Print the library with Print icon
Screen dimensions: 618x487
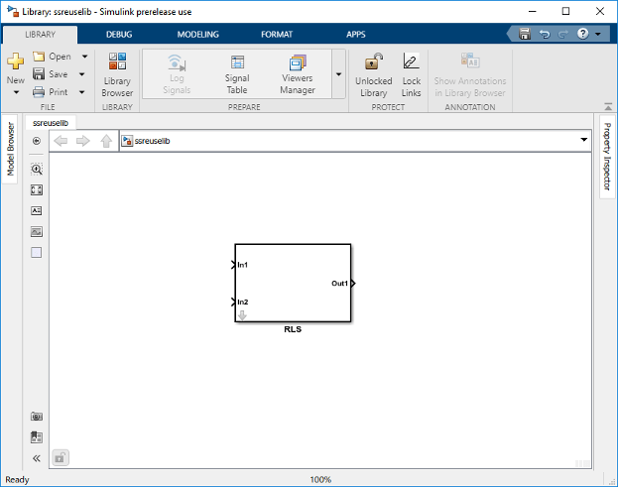39,92
